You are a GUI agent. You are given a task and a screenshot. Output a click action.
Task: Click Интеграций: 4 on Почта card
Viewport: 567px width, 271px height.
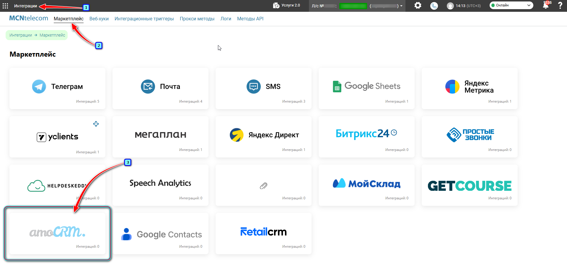(191, 101)
